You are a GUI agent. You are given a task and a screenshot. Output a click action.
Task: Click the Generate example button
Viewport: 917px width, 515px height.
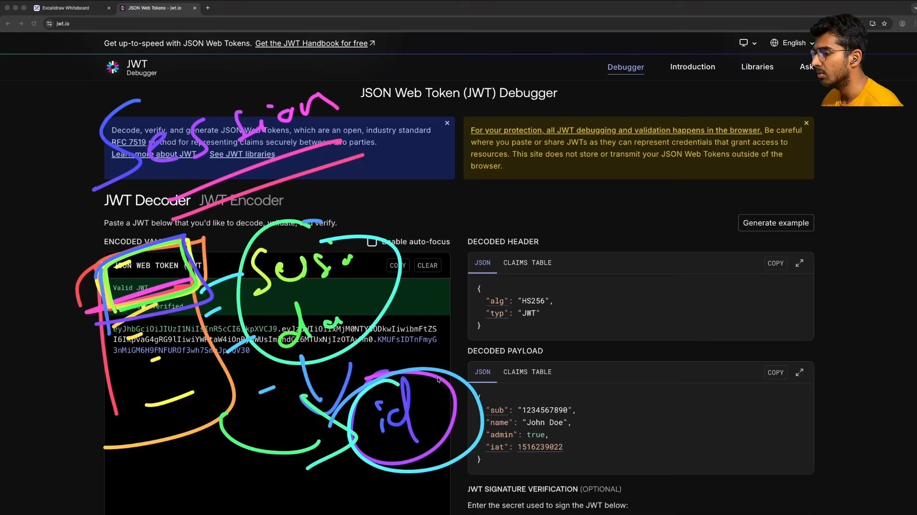tap(775, 223)
